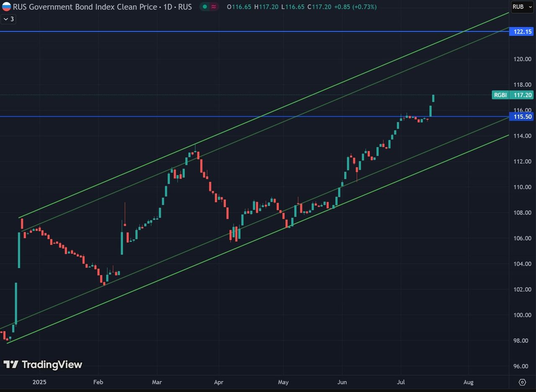
Task: Click the 2025 label on time axis
Action: [39, 382]
